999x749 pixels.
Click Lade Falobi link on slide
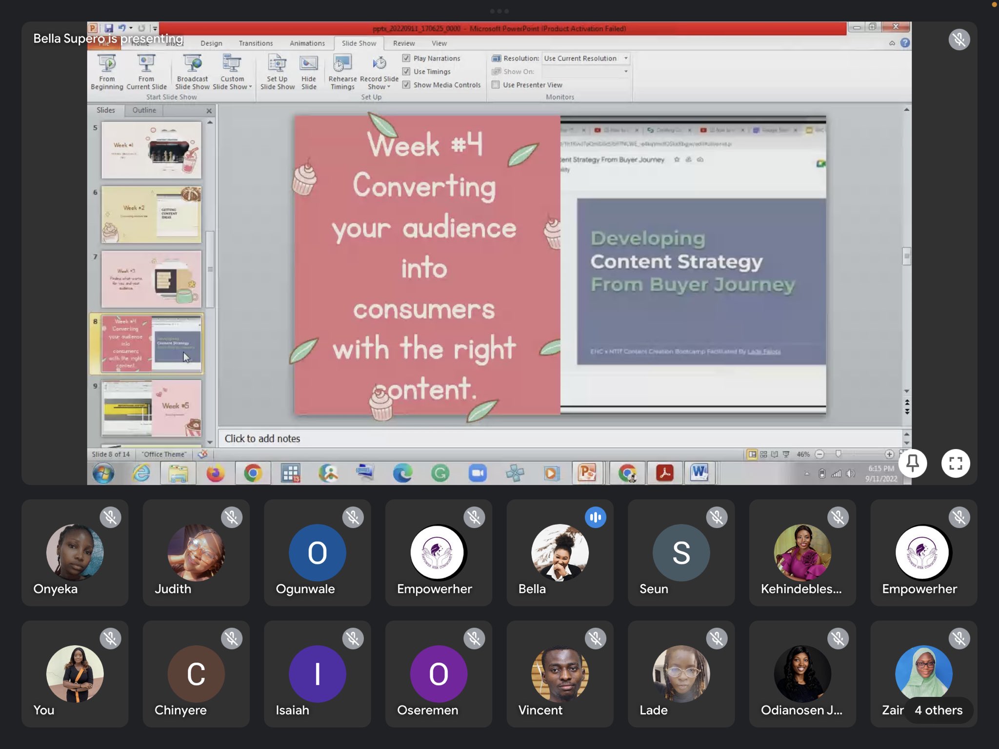(764, 351)
